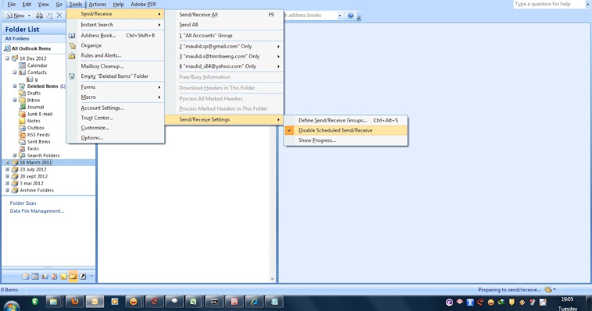
Task: Open Mail view in navigation bar
Action: tap(26, 276)
